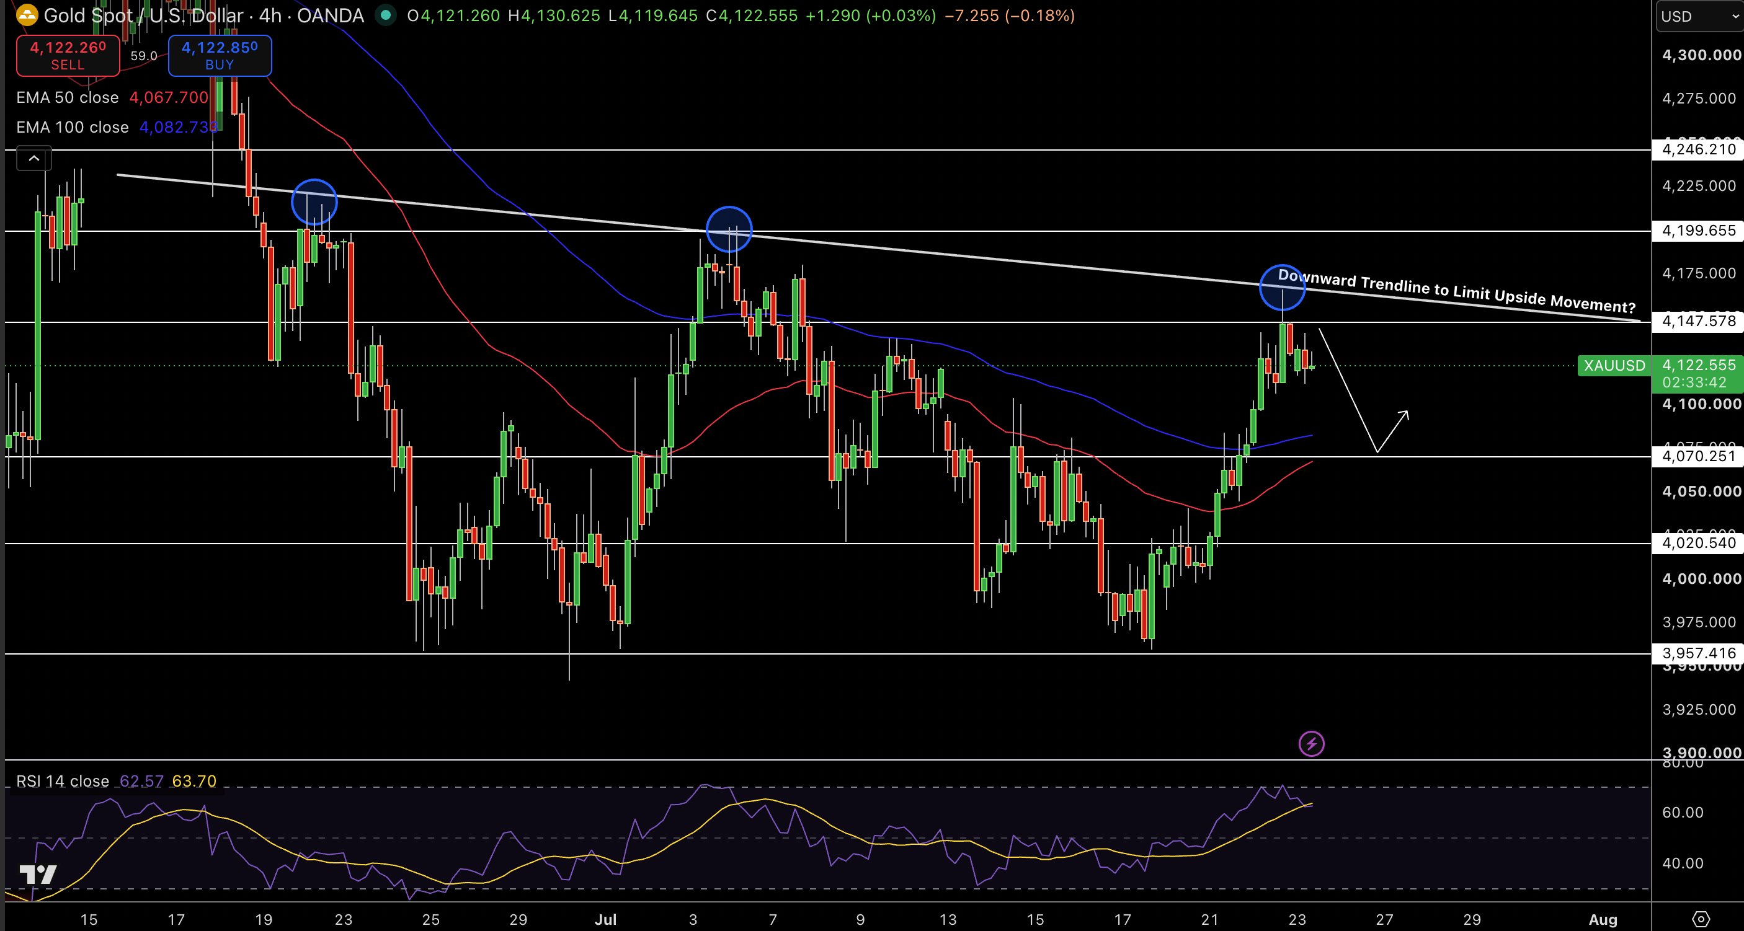
Task: Click the RSI 40.00 scale label
Action: 1683,863
